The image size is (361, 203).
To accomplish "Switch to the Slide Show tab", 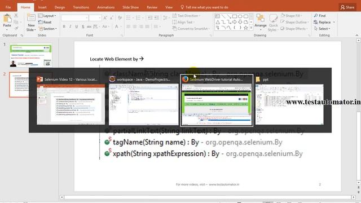I will [130, 7].
